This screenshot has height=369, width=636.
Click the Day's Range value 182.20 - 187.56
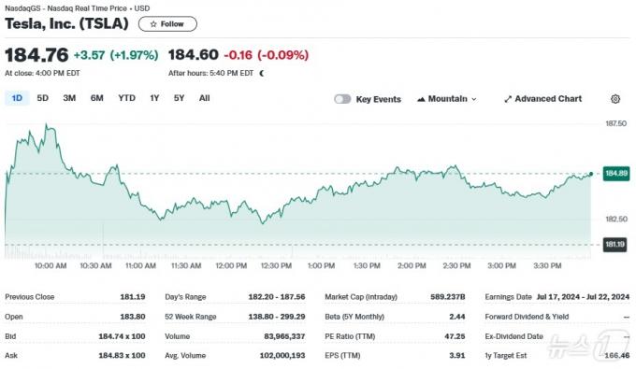pos(277,297)
